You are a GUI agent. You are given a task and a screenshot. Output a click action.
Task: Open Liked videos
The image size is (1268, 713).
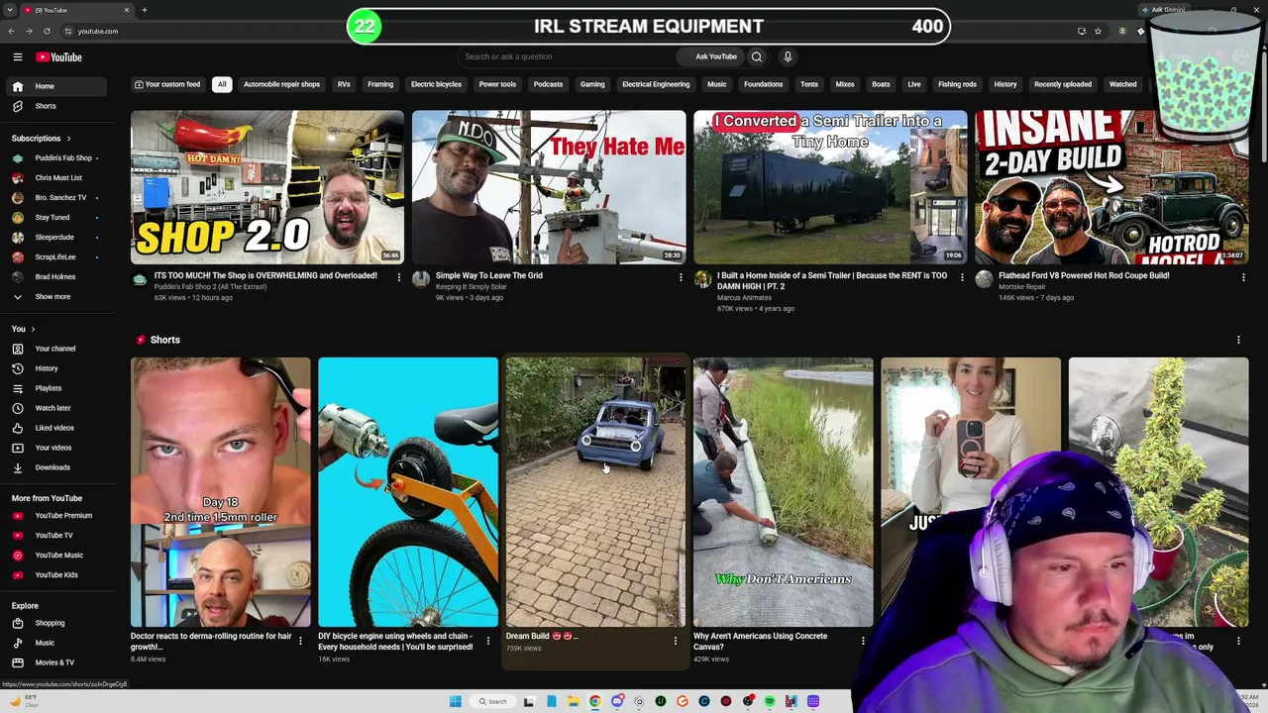coord(55,428)
